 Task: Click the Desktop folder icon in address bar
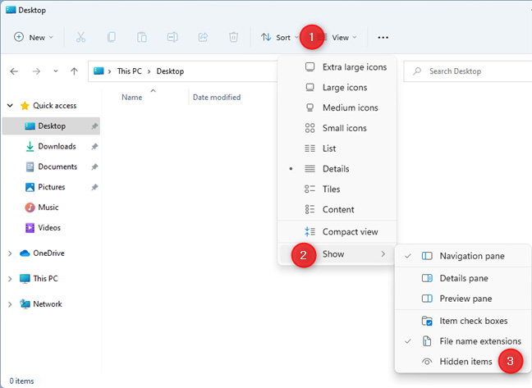[99, 71]
